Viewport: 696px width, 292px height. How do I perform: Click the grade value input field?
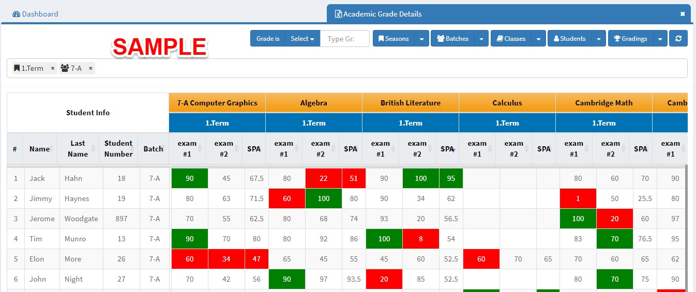coord(344,39)
